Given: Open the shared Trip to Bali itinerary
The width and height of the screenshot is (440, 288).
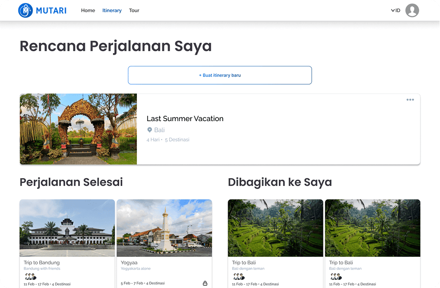Looking at the screenshot, I should tap(275, 228).
